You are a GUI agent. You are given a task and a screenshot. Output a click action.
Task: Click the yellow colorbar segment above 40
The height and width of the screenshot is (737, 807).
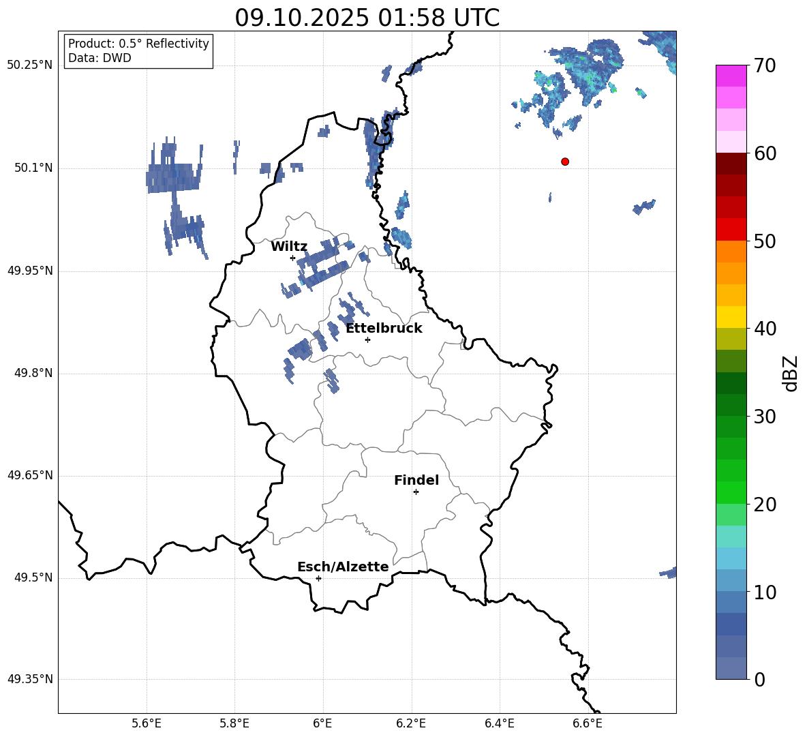pyautogui.click(x=731, y=317)
